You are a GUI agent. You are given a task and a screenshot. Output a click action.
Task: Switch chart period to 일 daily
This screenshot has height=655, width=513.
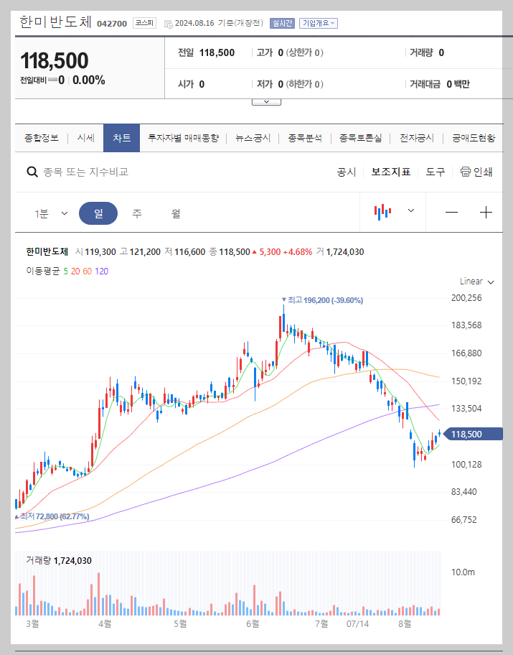coord(98,213)
